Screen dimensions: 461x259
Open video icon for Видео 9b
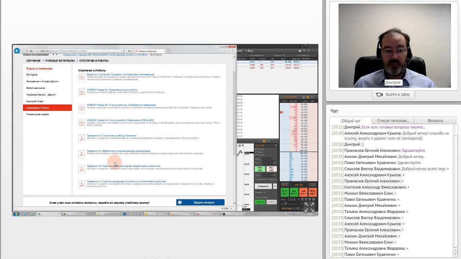point(81,108)
